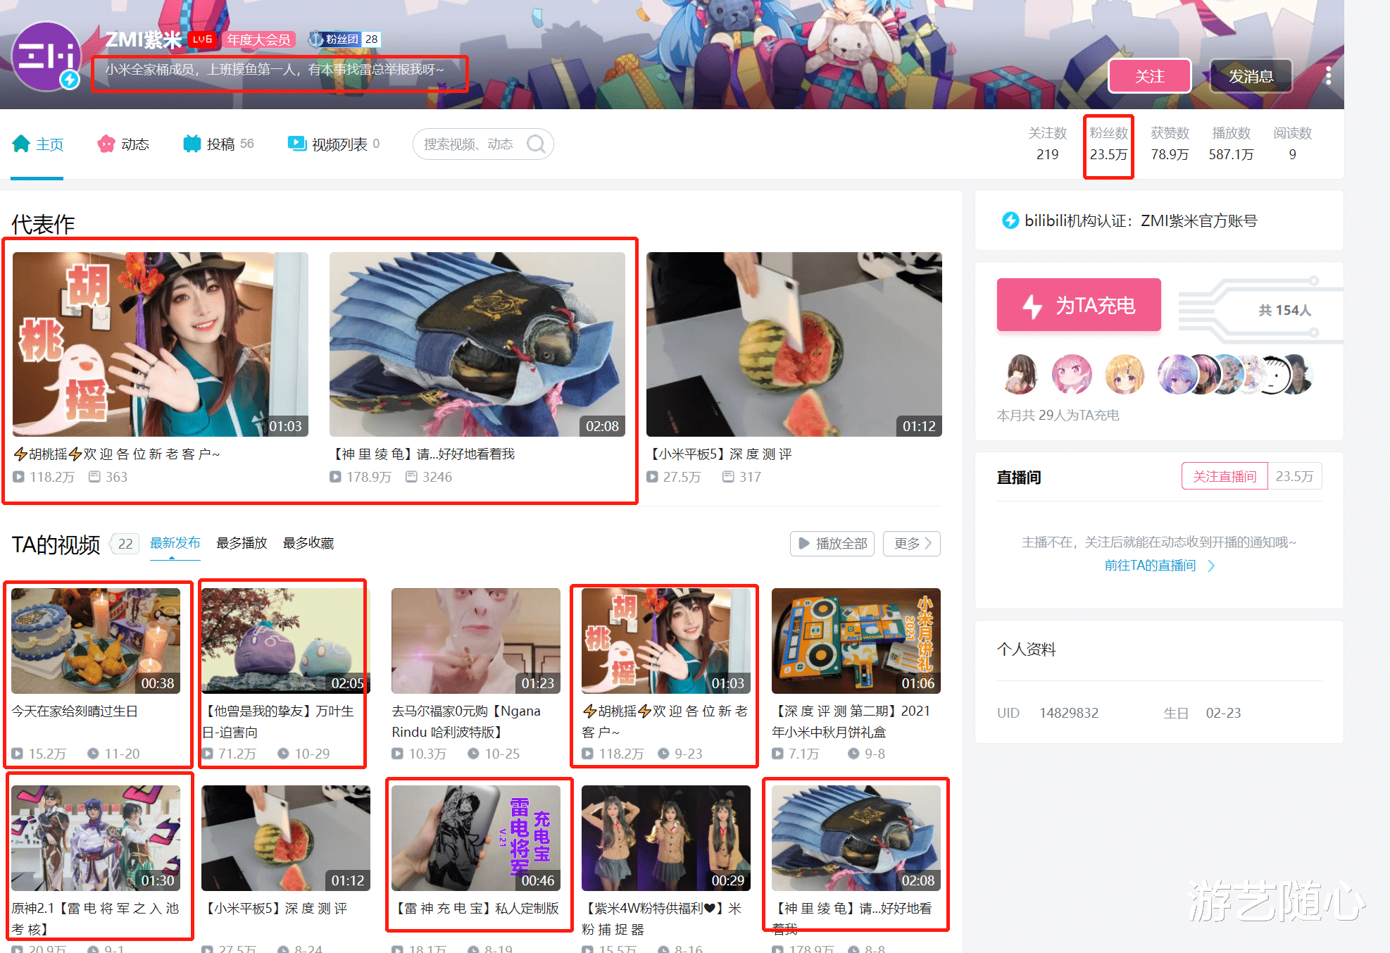Click the first brown-haired supporter avatar
The width and height of the screenshot is (1390, 953).
pos(1020,374)
